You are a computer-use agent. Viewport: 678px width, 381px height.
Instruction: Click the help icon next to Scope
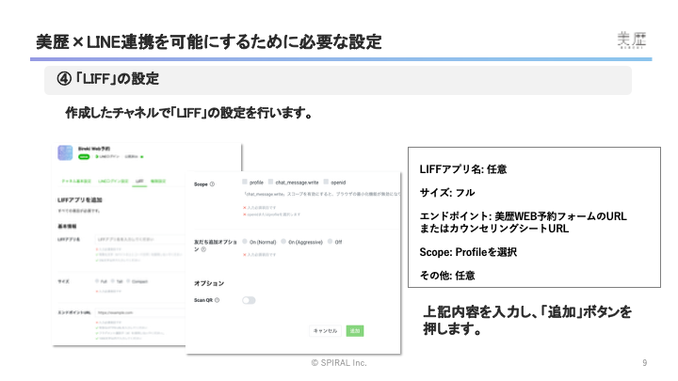coord(213,183)
